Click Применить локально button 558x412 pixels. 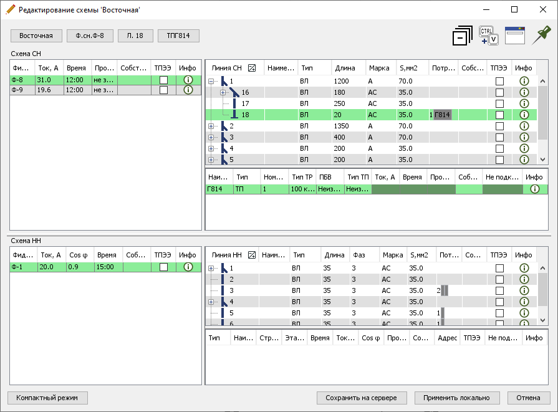[x=457, y=398]
